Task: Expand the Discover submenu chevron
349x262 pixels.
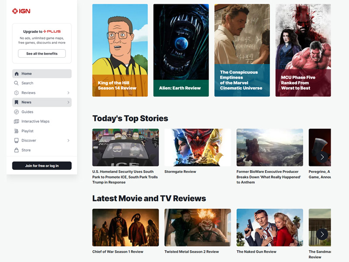Action: coord(68,141)
